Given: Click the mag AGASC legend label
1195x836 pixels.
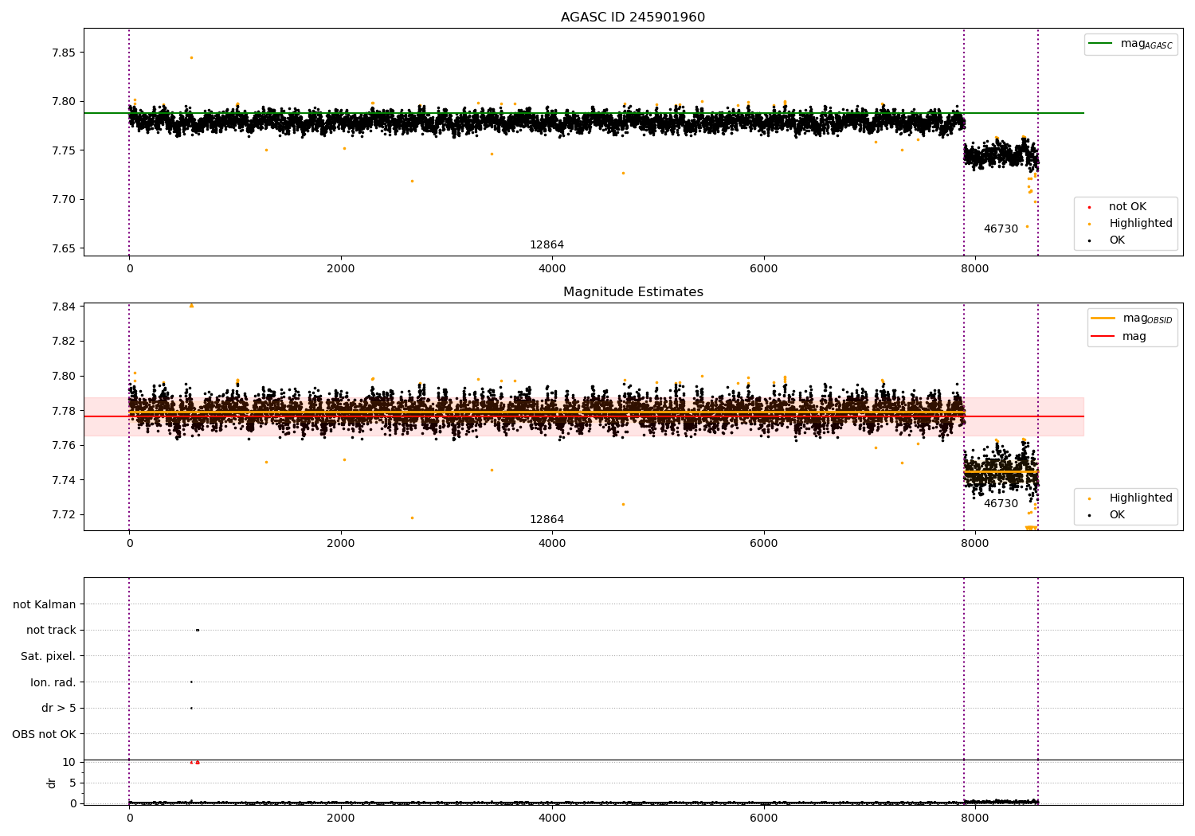Looking at the screenshot, I should pos(1146,44).
